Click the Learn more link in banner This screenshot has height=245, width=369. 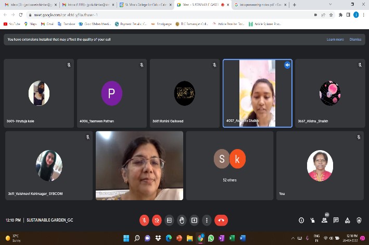335,39
